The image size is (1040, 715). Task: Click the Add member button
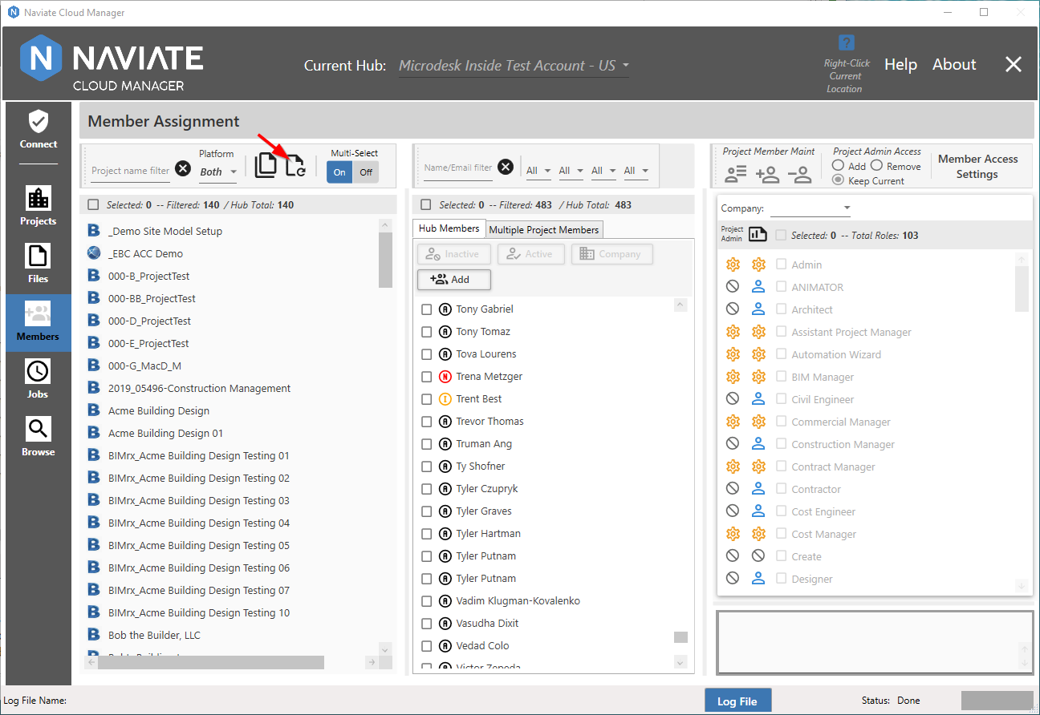pos(454,280)
